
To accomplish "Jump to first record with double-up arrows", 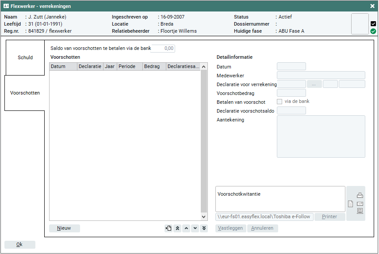I will 177,228.
